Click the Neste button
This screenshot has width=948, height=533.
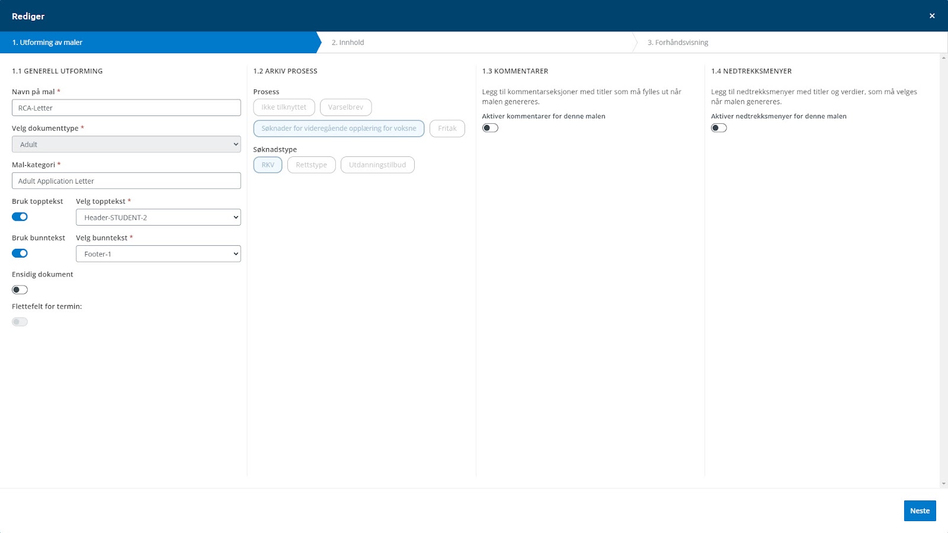[920, 510]
